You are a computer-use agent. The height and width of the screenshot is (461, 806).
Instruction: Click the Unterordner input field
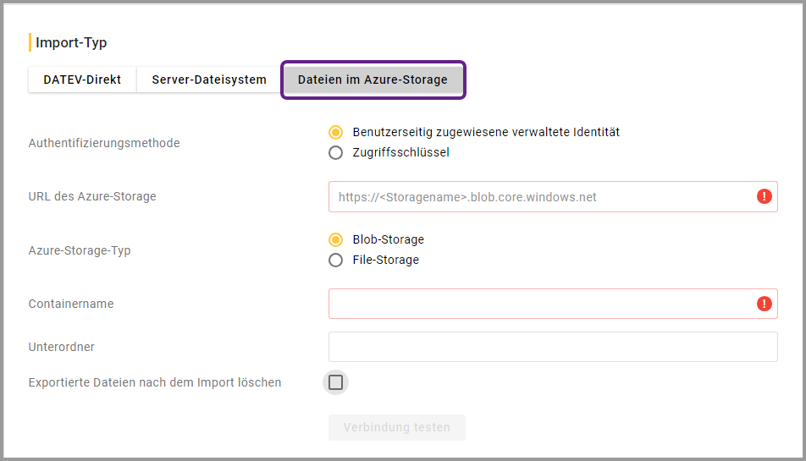click(x=552, y=347)
